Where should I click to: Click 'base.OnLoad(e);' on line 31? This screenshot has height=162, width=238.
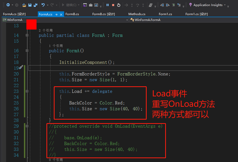point(83,138)
